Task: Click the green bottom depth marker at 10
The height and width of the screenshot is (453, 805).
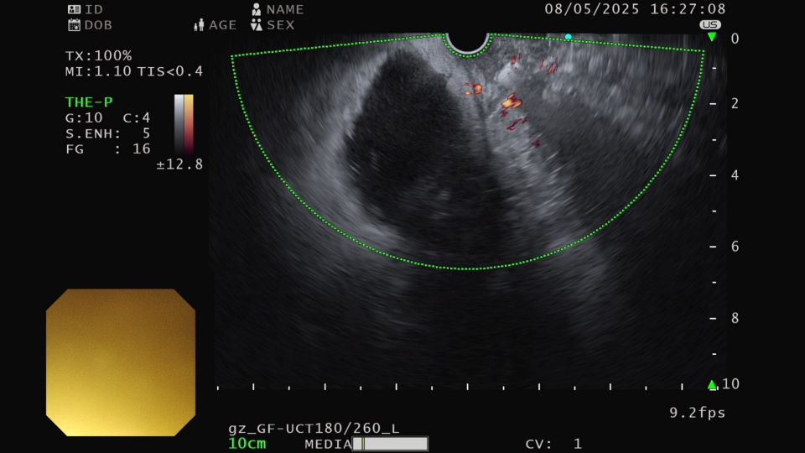Action: coord(712,384)
